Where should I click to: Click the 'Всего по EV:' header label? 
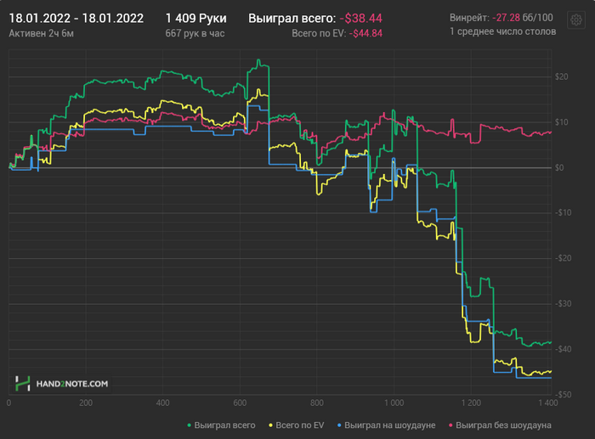(319, 33)
